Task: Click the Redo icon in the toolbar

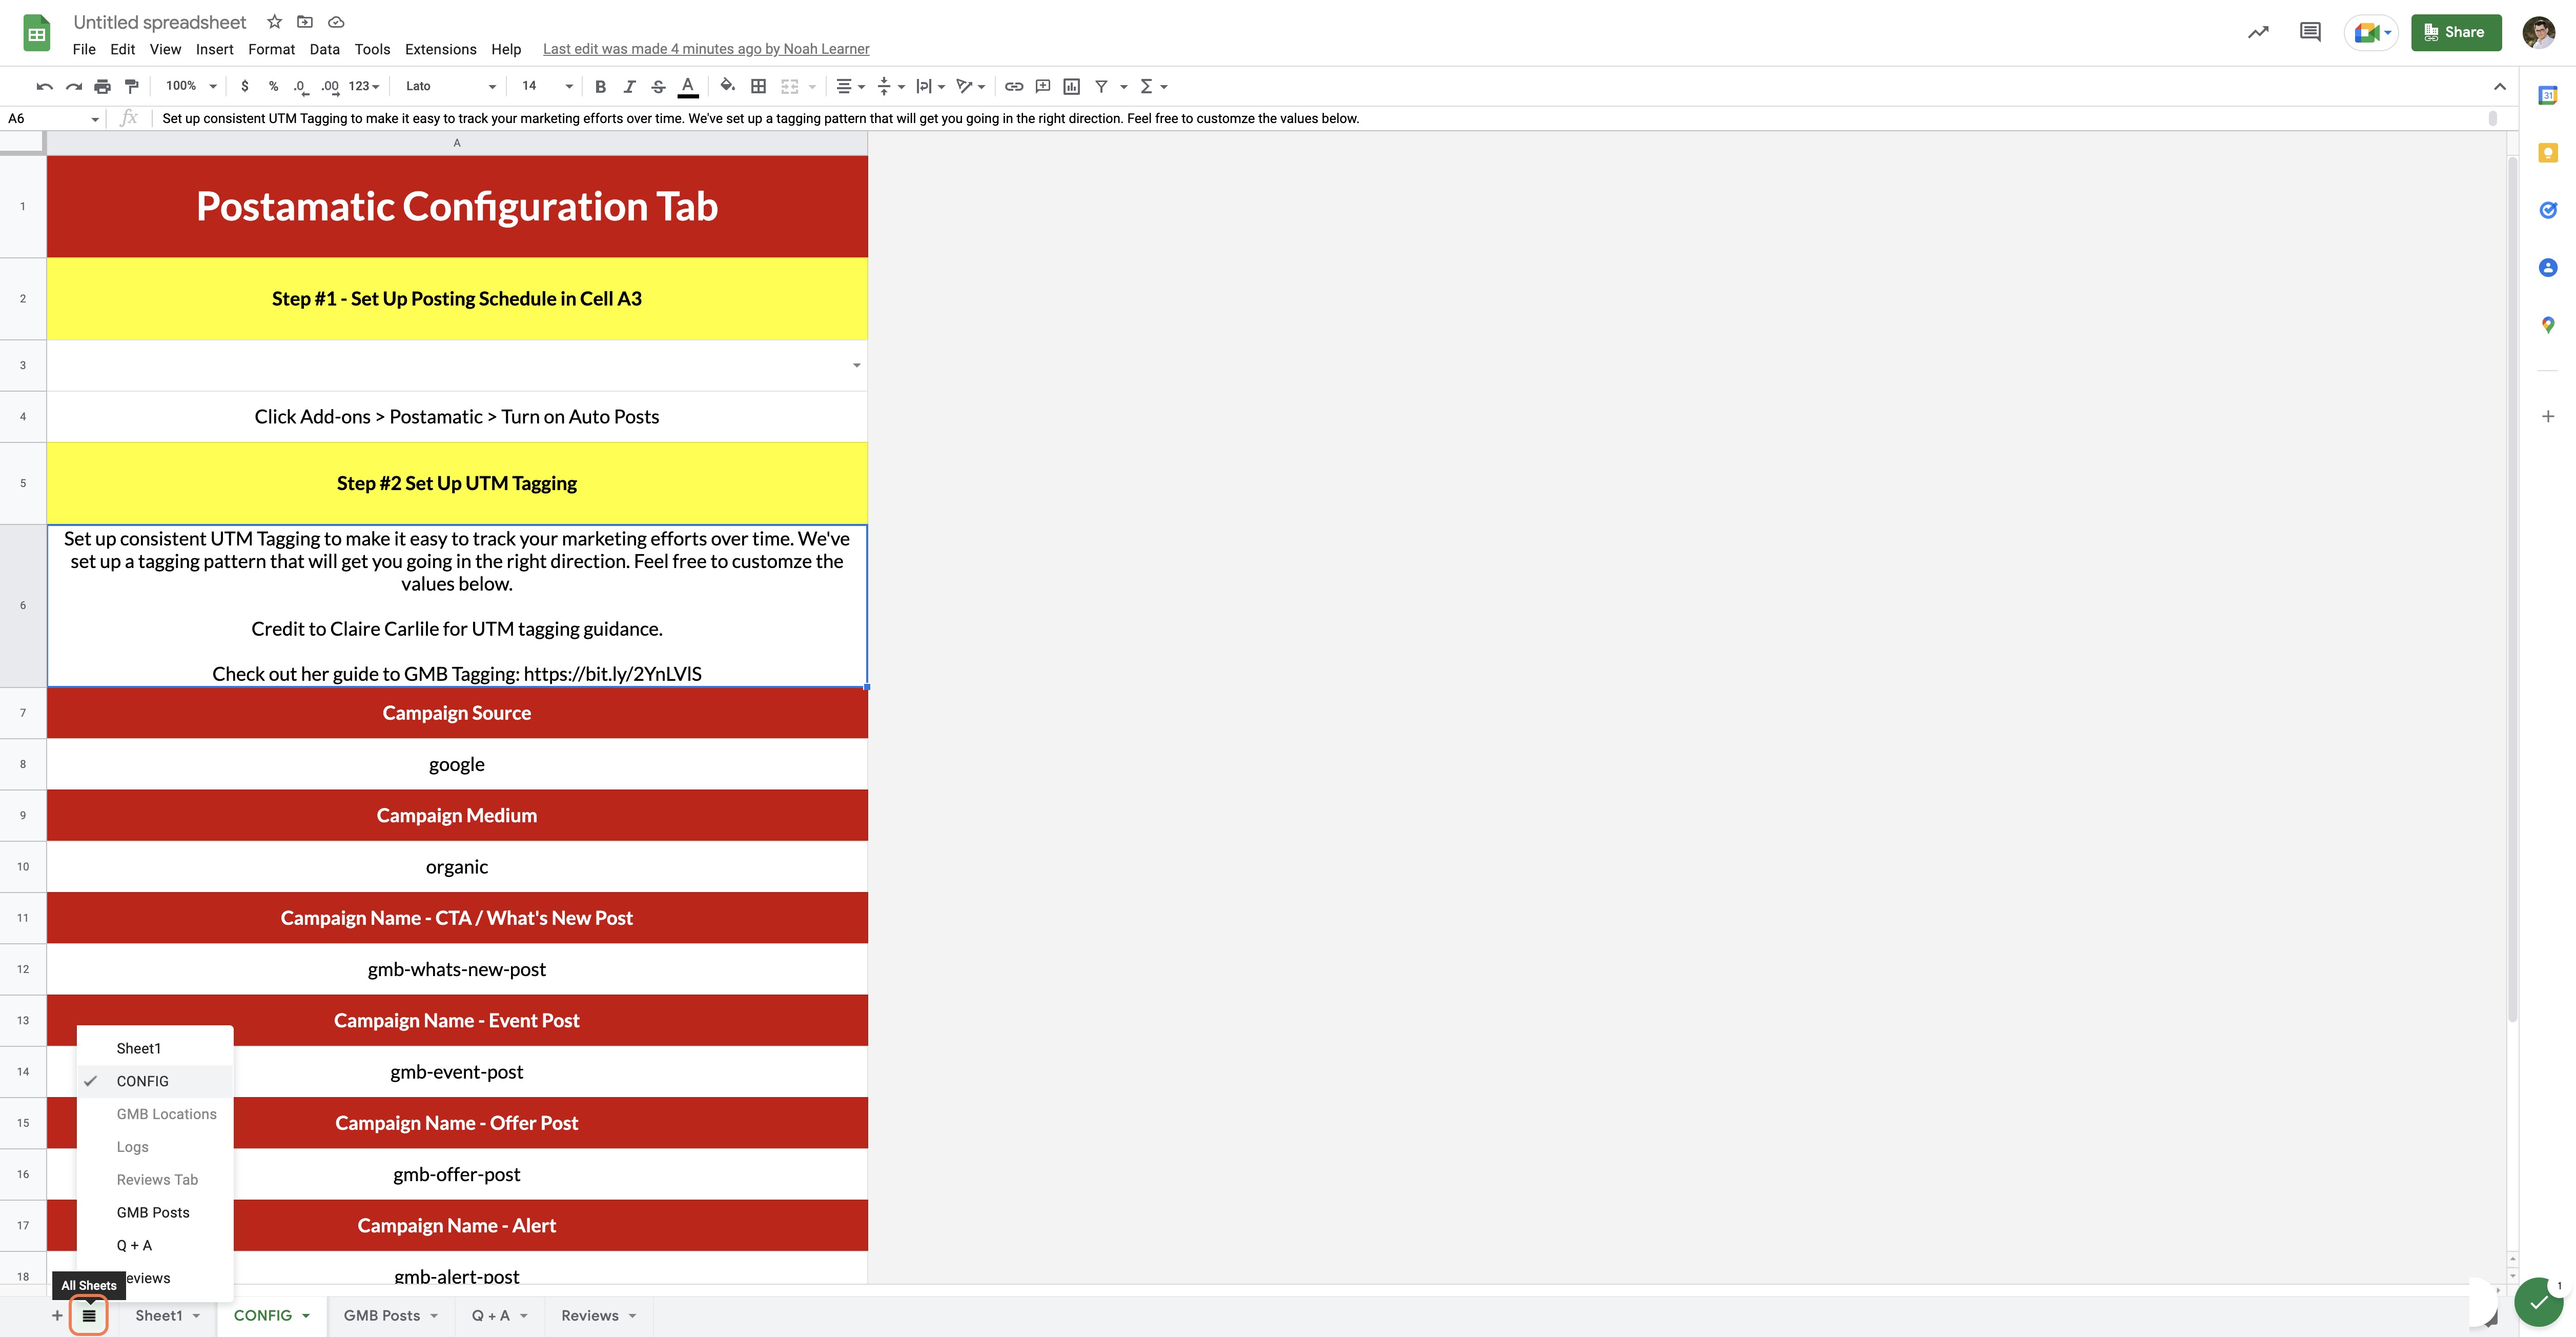Action: [73, 87]
